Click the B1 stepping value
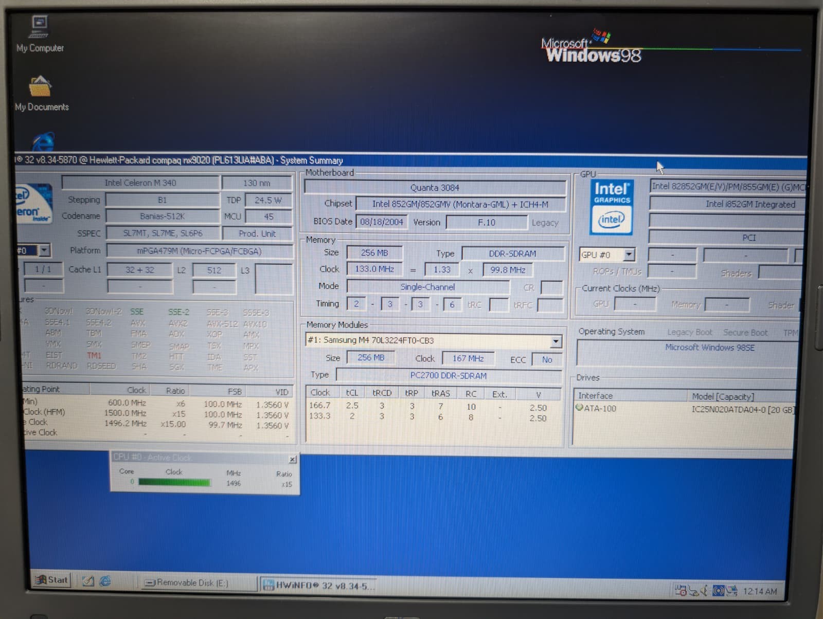 [163, 200]
